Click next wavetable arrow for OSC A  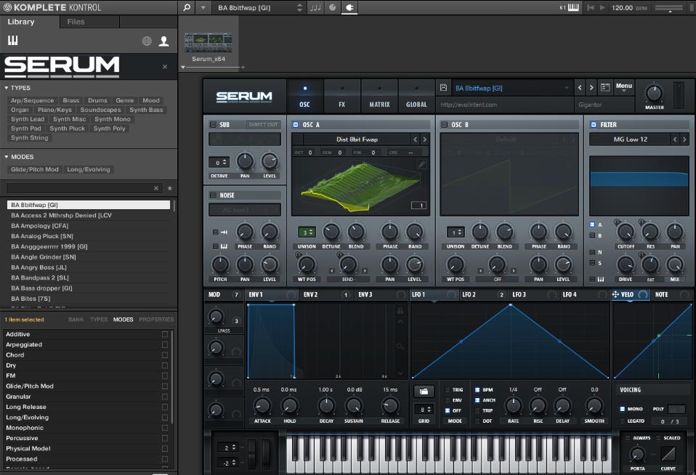tap(425, 139)
